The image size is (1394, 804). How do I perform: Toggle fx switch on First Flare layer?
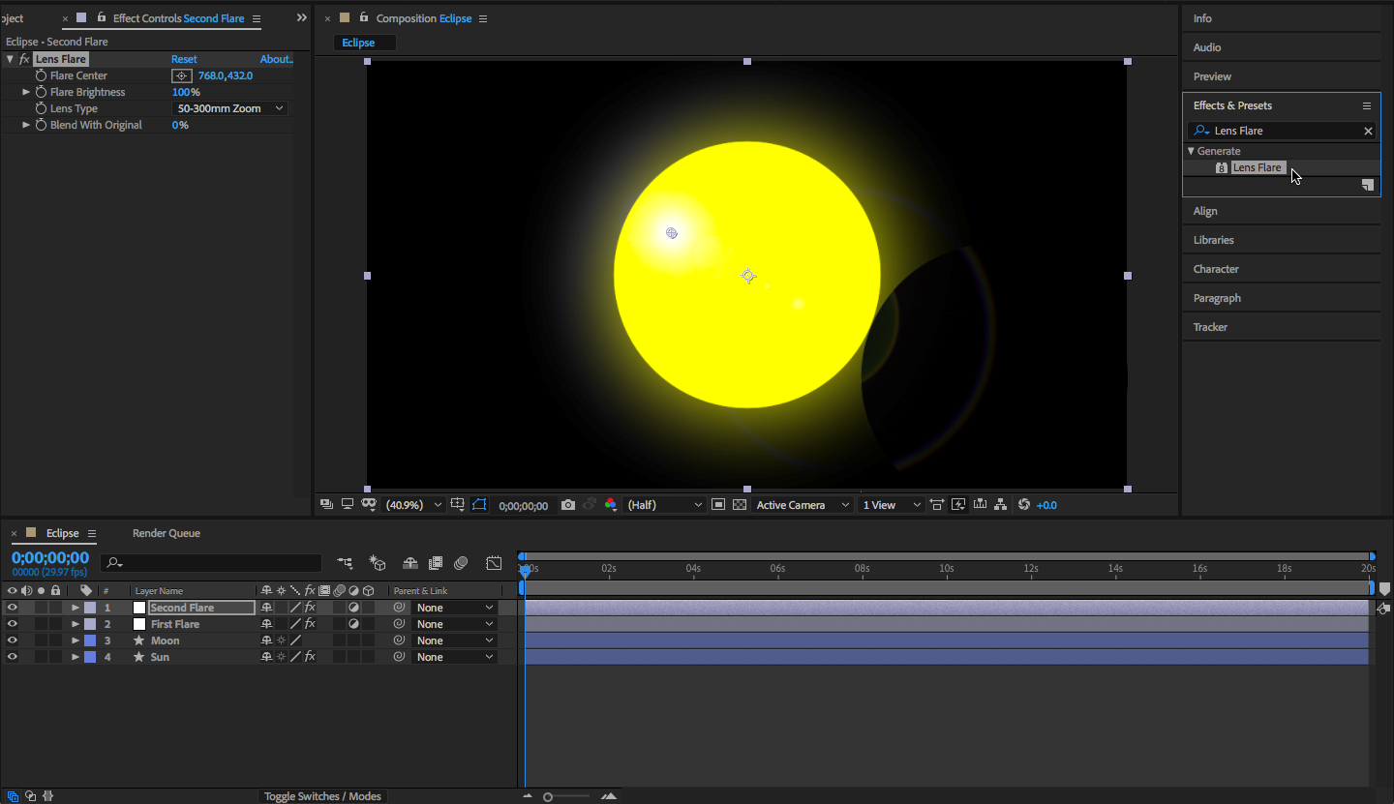(x=310, y=624)
